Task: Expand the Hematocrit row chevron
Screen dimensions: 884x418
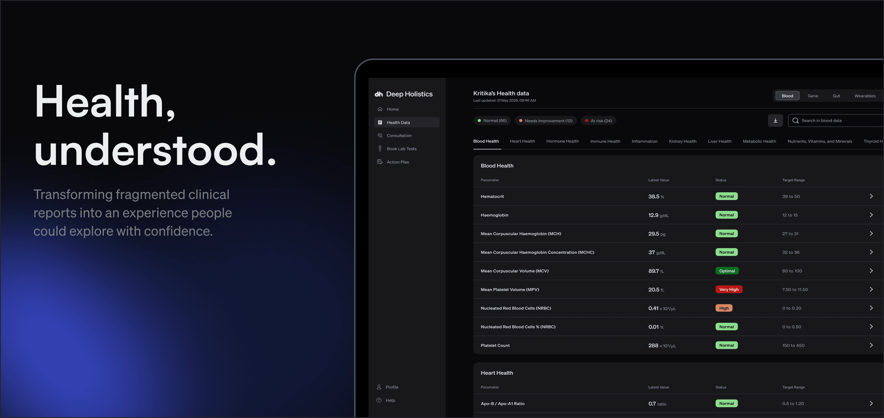Action: pyautogui.click(x=871, y=196)
